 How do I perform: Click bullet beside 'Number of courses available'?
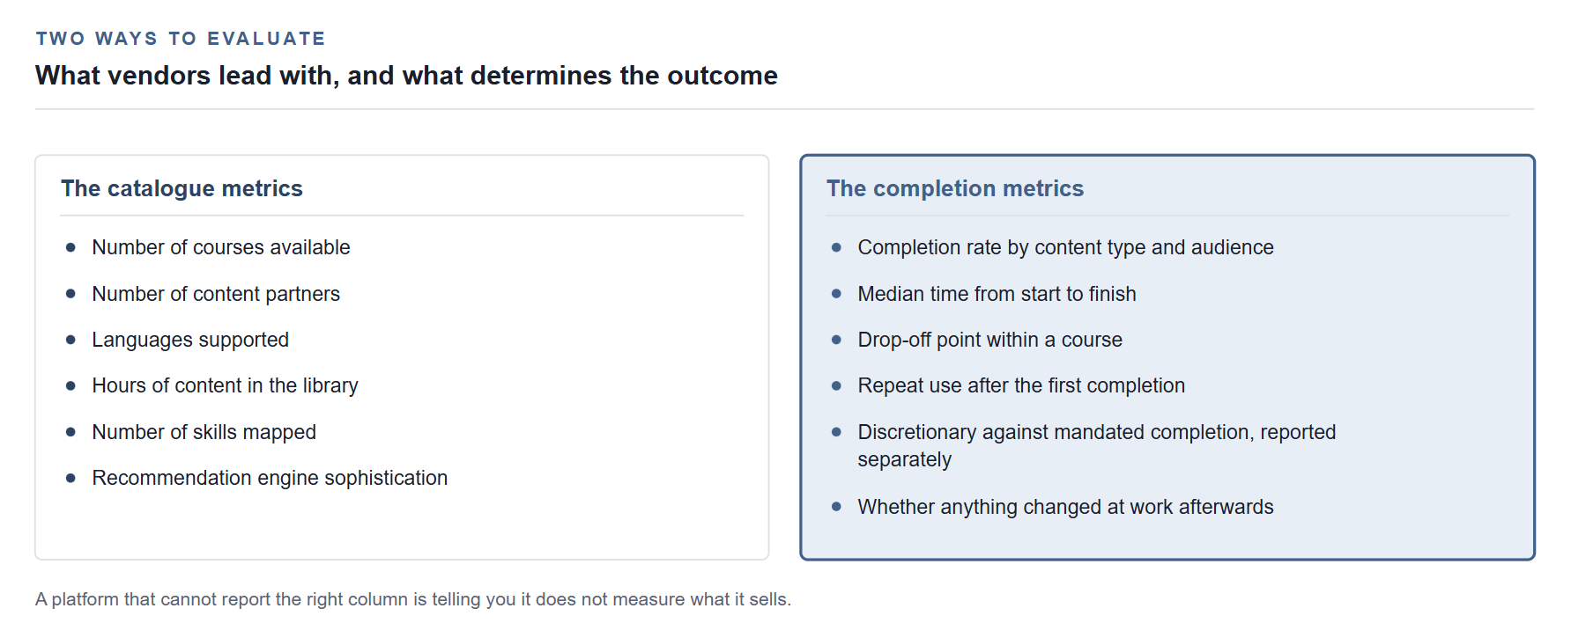pos(70,247)
